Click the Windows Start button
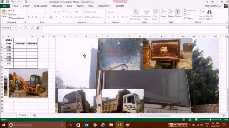This screenshot has height=128, width=229. tap(4, 125)
